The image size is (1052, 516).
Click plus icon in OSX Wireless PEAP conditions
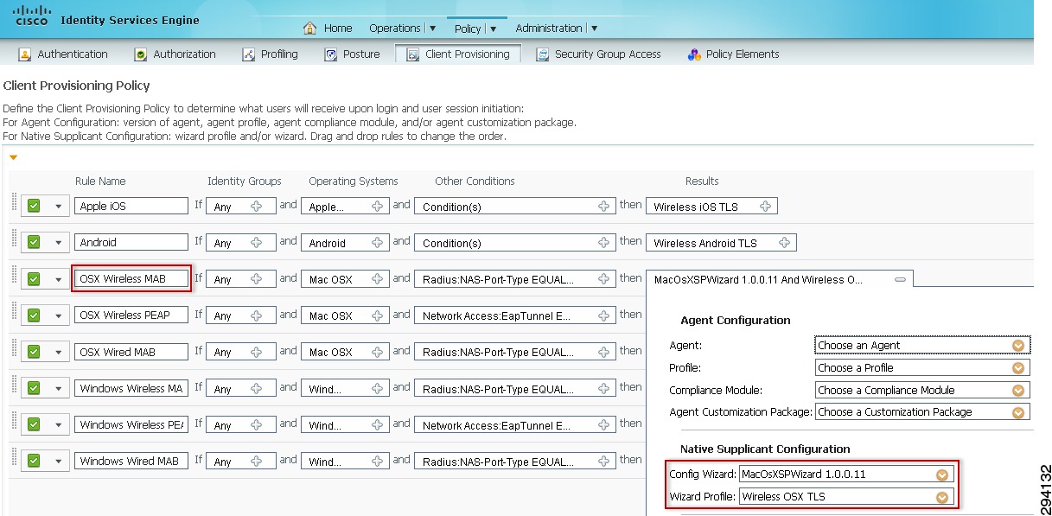pyautogui.click(x=603, y=315)
